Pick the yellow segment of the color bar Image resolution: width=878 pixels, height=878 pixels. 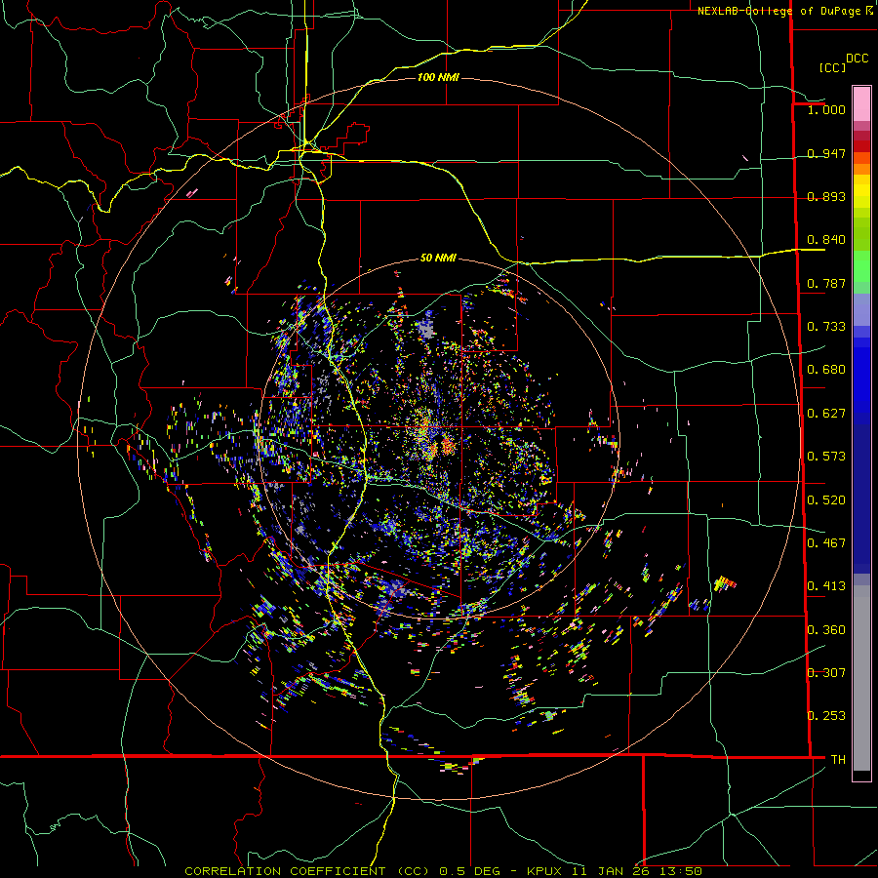(x=861, y=191)
